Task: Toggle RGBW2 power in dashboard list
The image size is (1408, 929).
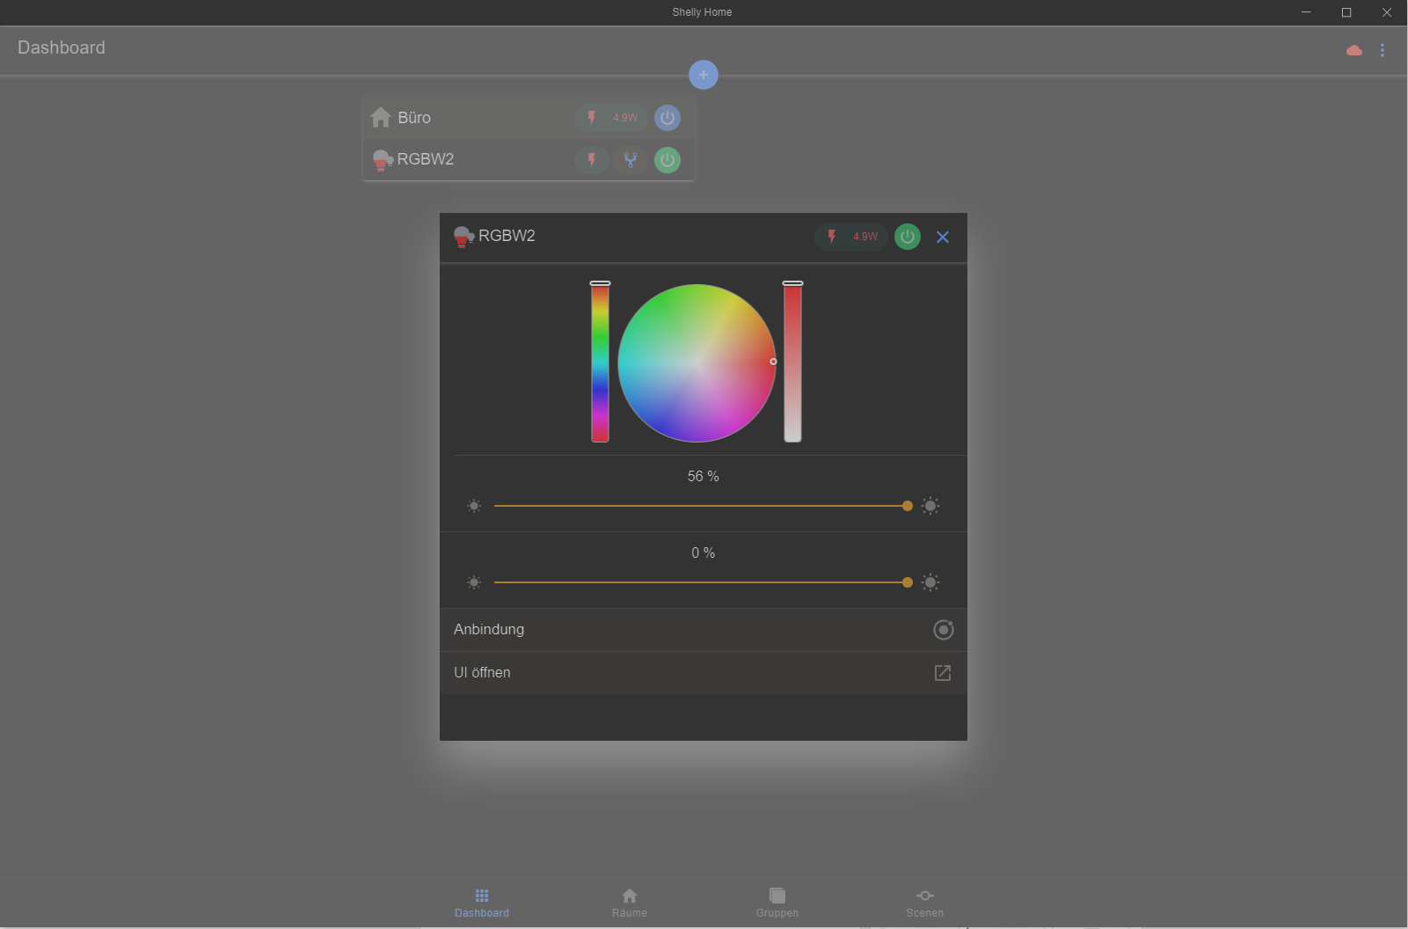Action: click(668, 160)
